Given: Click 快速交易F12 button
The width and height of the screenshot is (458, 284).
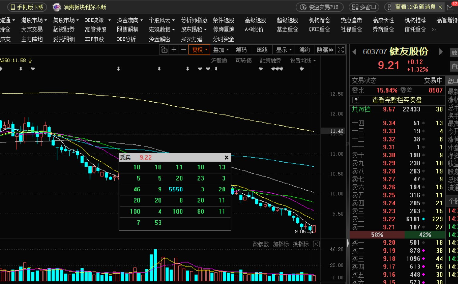Looking at the screenshot, I should coord(320,7).
